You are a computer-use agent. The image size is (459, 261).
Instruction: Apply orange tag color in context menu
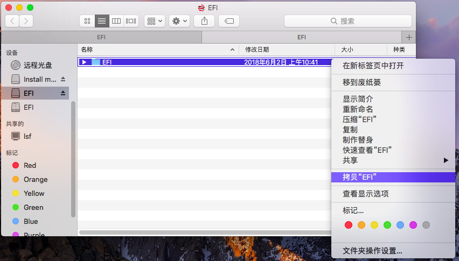[361, 225]
